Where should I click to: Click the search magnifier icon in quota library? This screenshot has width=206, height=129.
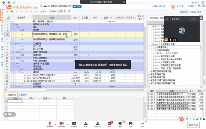click(x=201, y=18)
